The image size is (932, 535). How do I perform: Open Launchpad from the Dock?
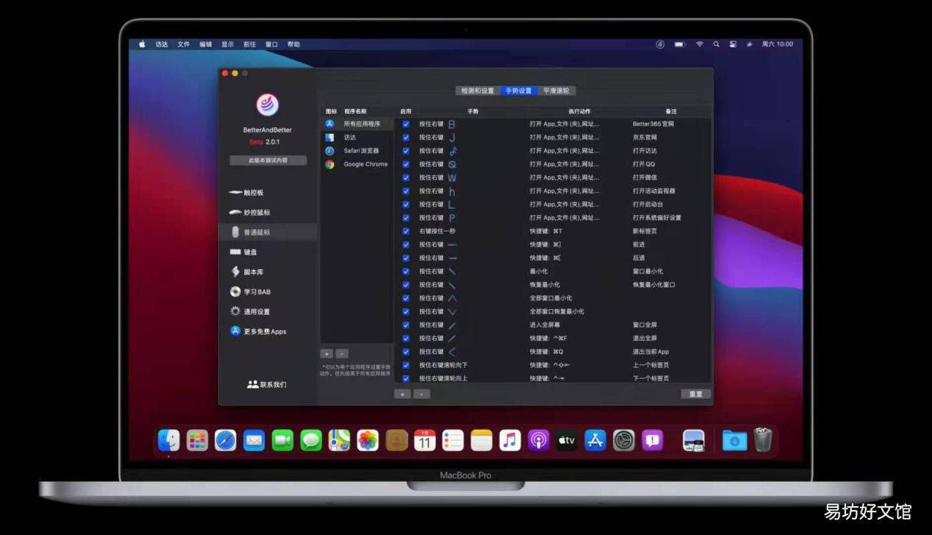[x=197, y=440]
